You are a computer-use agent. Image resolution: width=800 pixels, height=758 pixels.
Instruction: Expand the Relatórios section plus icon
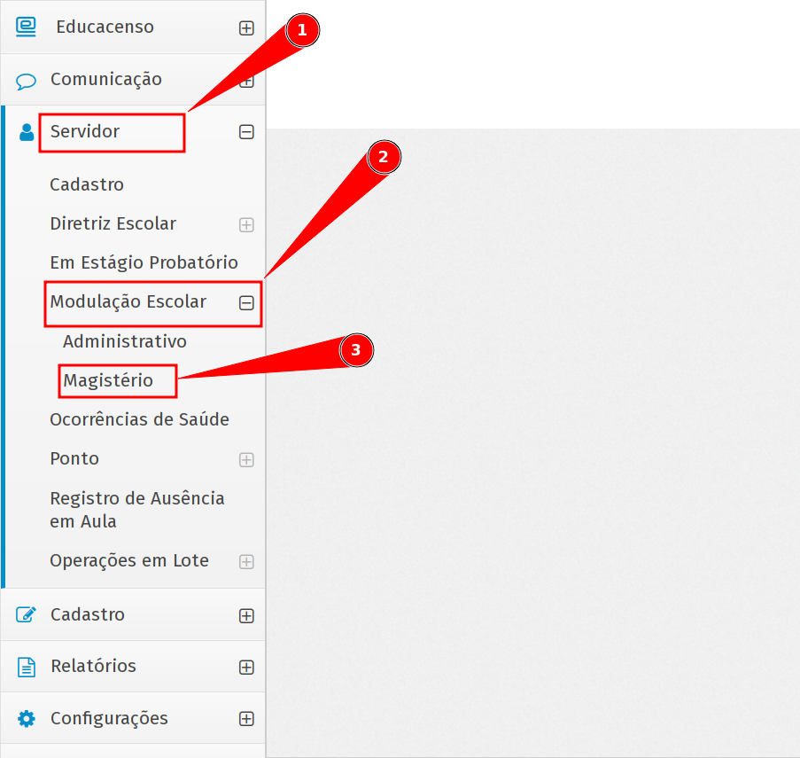(x=246, y=667)
